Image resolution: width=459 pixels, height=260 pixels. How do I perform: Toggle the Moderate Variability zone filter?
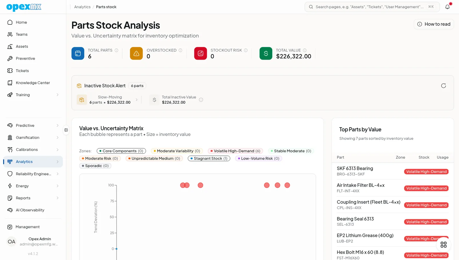[x=177, y=151]
